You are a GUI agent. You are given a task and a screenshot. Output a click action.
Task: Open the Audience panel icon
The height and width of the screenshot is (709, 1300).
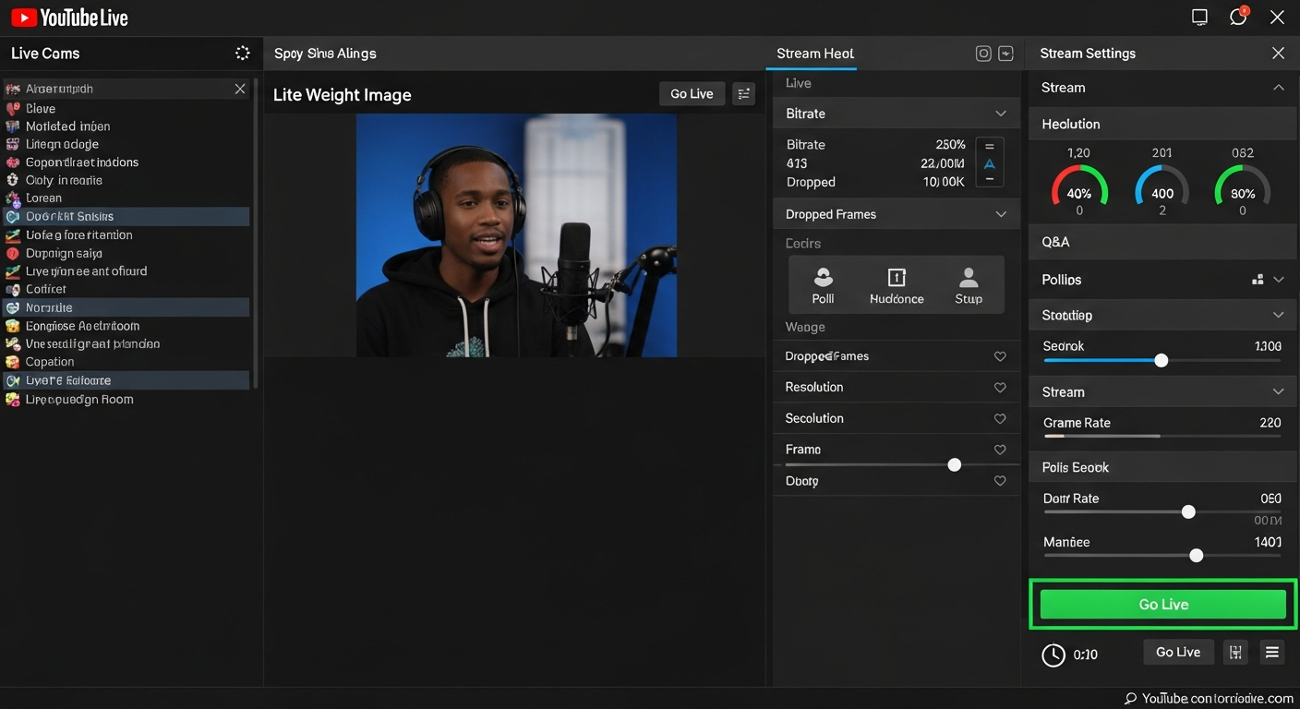point(896,282)
